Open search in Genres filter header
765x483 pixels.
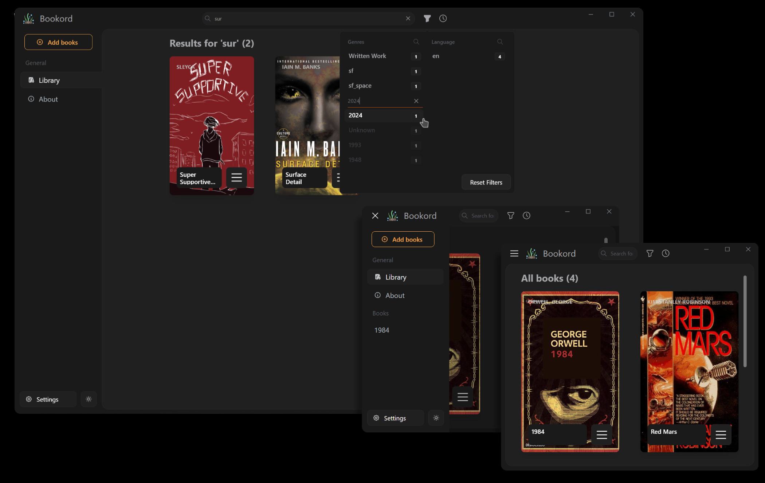(416, 42)
